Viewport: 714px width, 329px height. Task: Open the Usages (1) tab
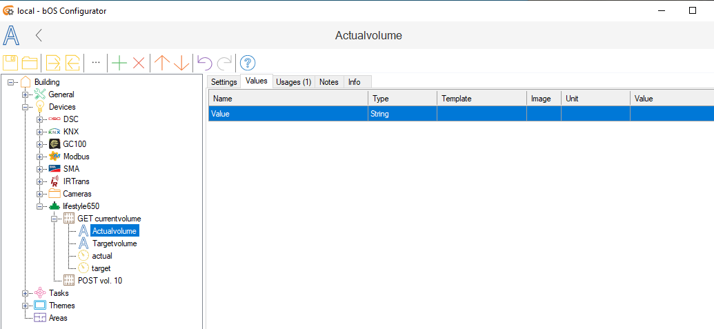point(293,82)
